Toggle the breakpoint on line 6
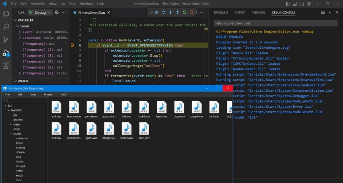Image resolution: width=343 pixels, height=183 pixels. click(x=73, y=46)
